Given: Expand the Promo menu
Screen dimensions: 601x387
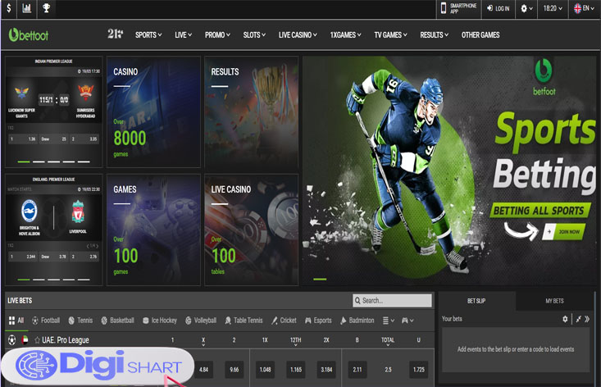Looking at the screenshot, I should 217,35.
